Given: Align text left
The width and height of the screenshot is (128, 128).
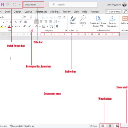Looking at the screenshot, I should tap(37, 22).
